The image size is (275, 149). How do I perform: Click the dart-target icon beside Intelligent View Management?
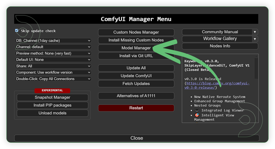click(x=198, y=115)
